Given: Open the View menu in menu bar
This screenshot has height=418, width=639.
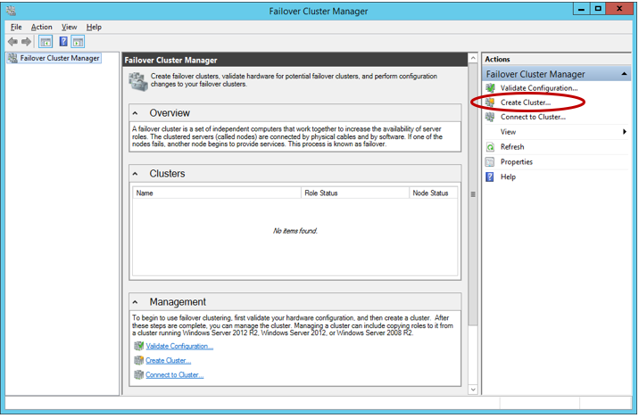Looking at the screenshot, I should click(70, 27).
